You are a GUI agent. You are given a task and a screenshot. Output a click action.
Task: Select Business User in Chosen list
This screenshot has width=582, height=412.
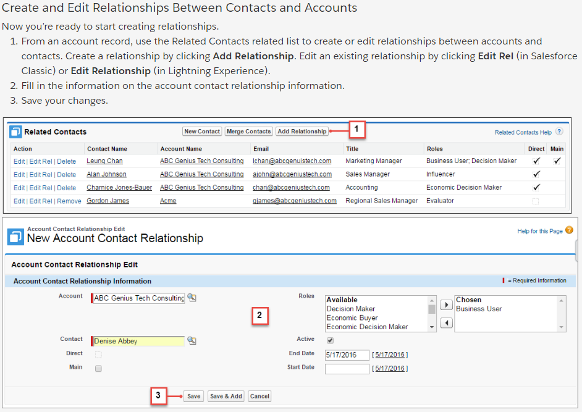[479, 309]
